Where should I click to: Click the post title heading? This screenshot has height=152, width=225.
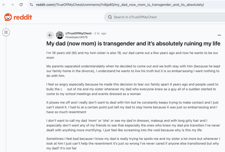pos(133,44)
